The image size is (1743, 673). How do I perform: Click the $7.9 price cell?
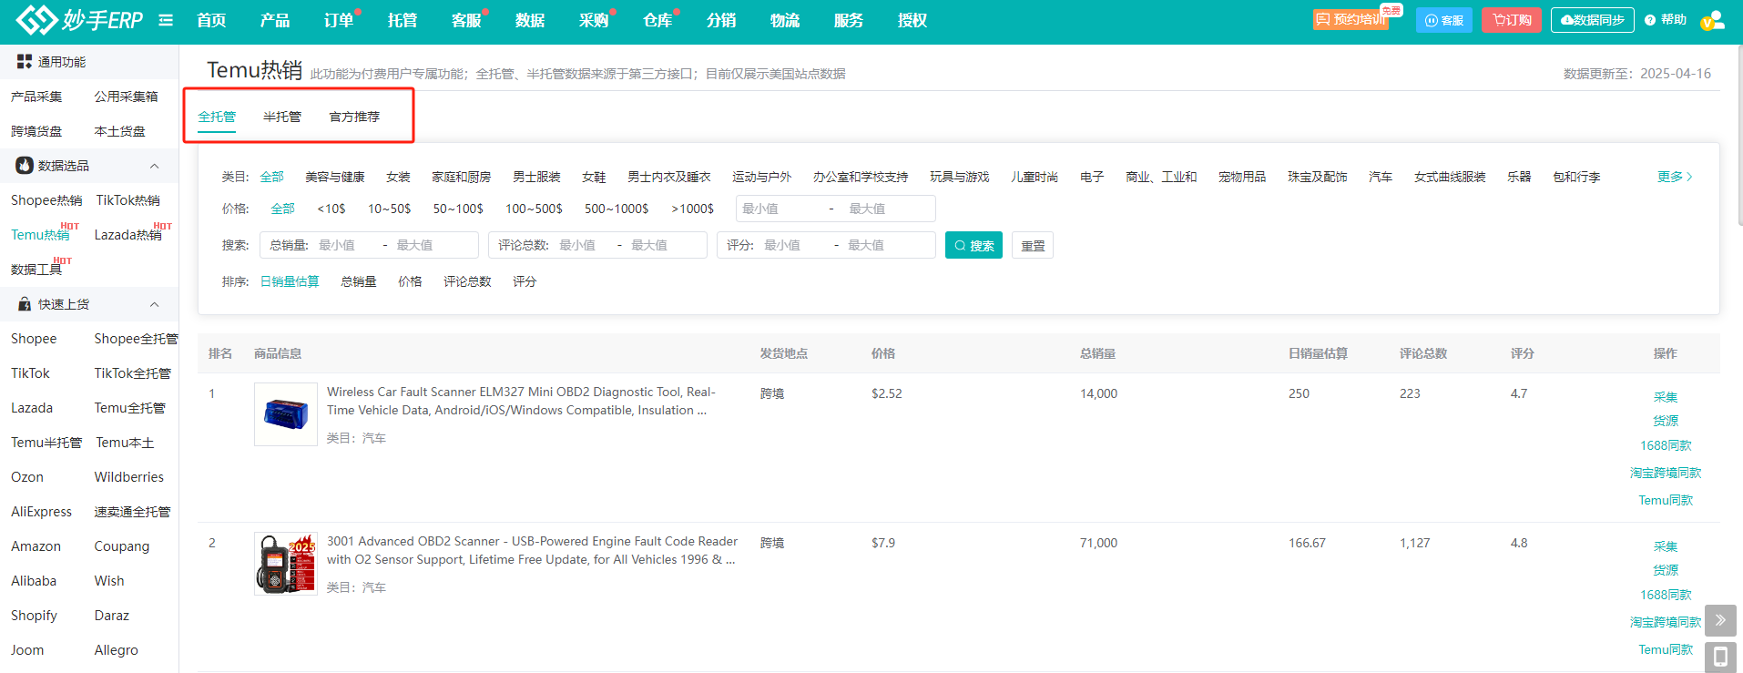point(883,543)
